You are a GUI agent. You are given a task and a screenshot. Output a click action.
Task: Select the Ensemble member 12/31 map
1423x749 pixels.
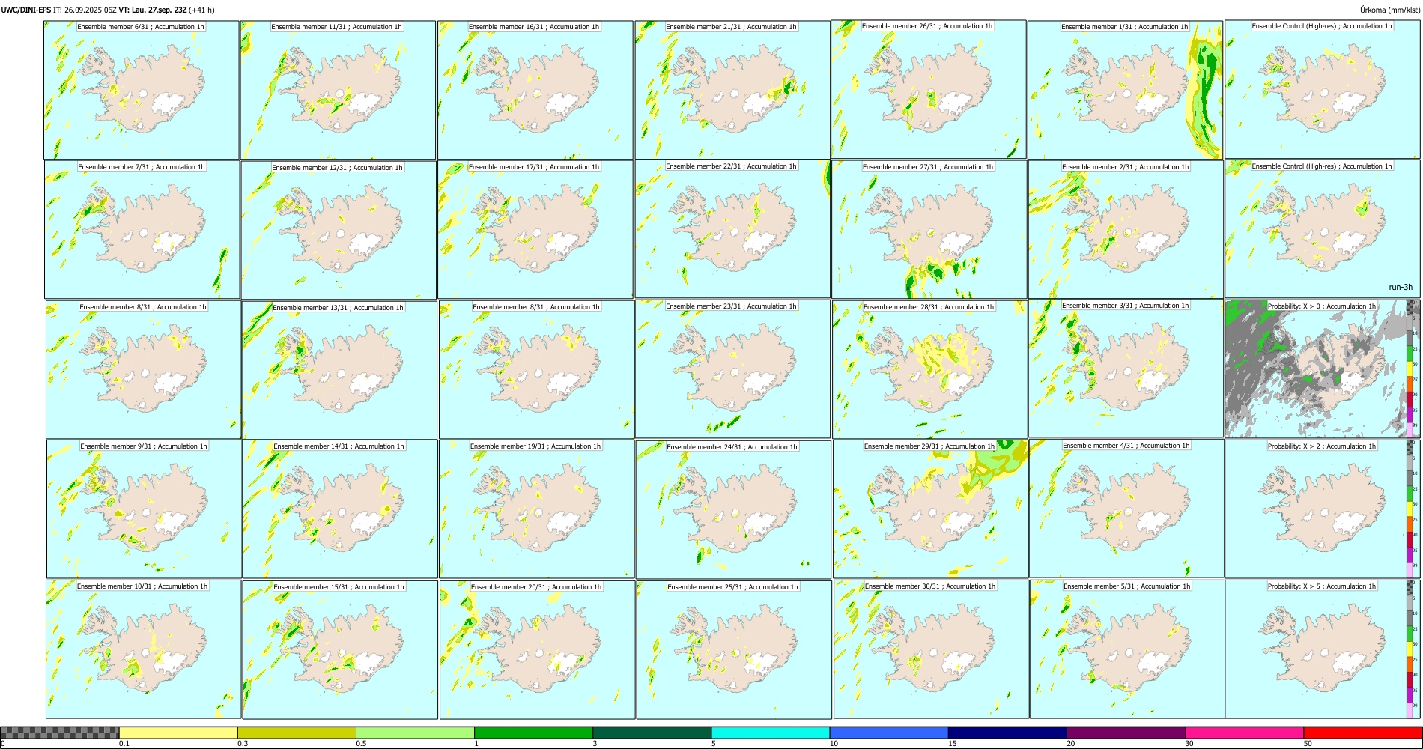[x=339, y=230]
